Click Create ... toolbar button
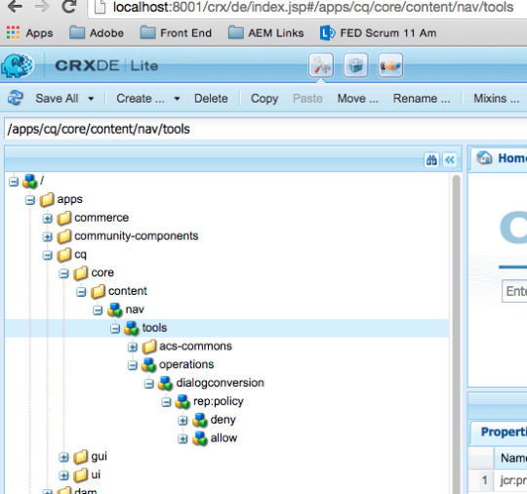 pos(141,99)
